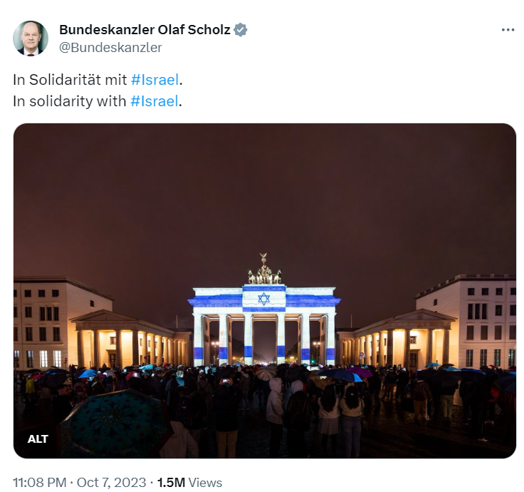Open the display name Bundeskanzler Olaf Scholz
This screenshot has width=524, height=492.
click(x=145, y=30)
